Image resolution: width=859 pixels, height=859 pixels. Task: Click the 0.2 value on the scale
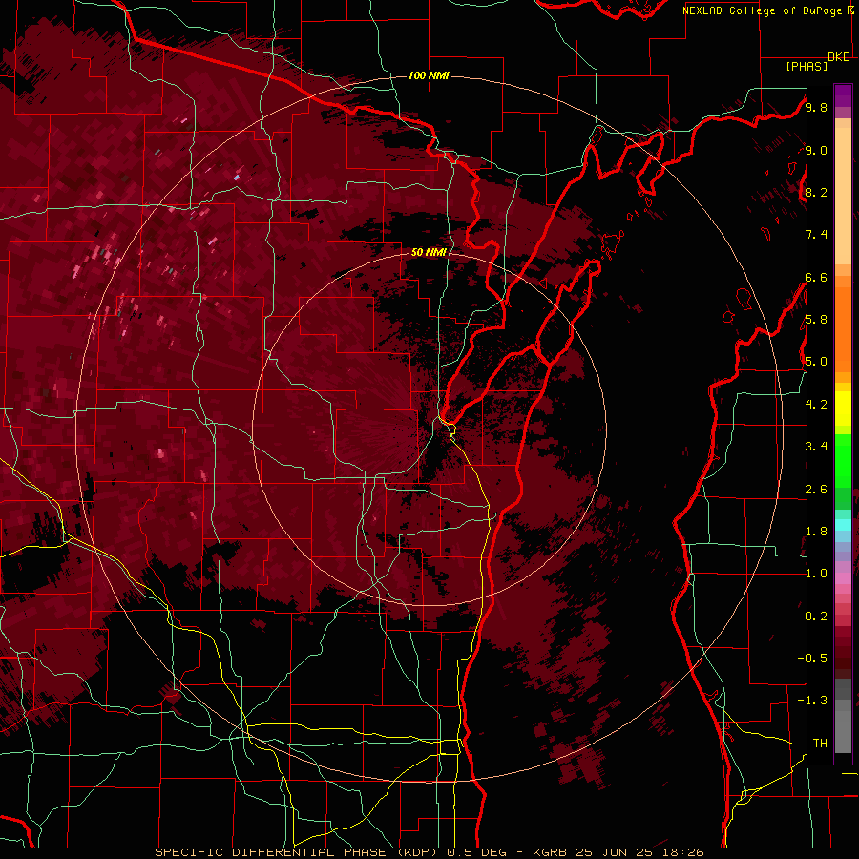click(816, 617)
